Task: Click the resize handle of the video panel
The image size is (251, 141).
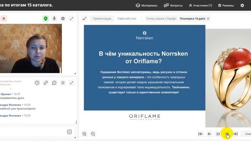Action: [x=75, y=73]
